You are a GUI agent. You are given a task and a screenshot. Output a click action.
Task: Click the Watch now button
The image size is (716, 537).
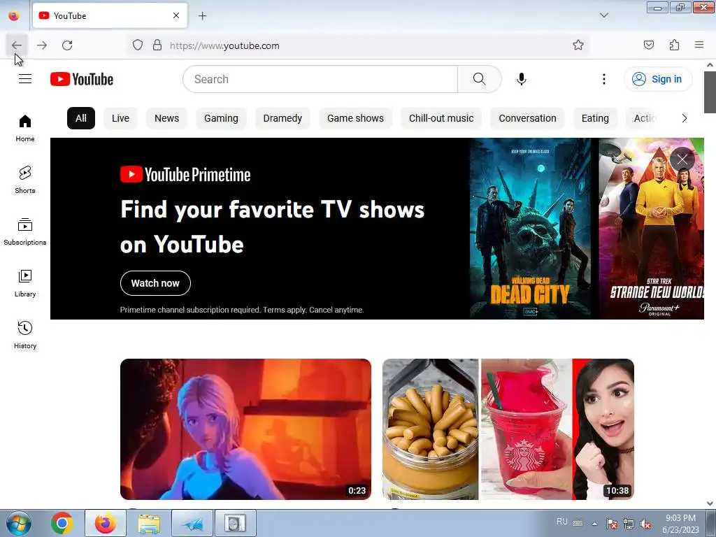point(155,283)
